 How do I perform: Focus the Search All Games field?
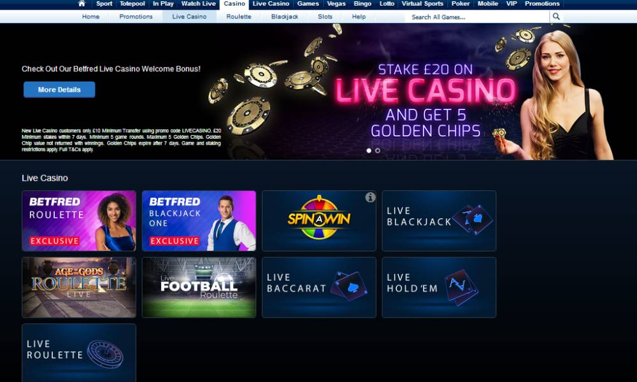[x=477, y=17]
